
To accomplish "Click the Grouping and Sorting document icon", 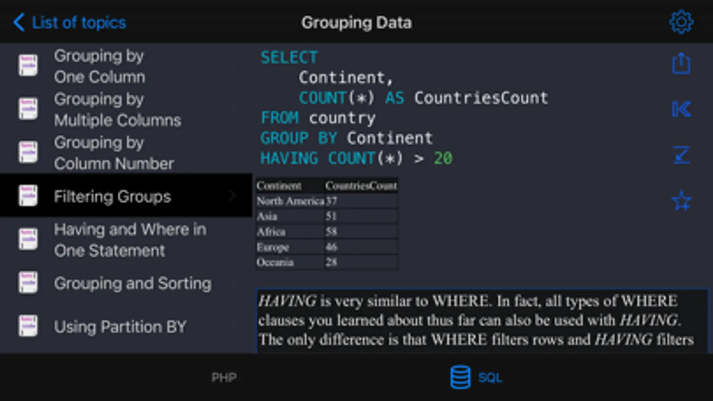I will point(28,283).
